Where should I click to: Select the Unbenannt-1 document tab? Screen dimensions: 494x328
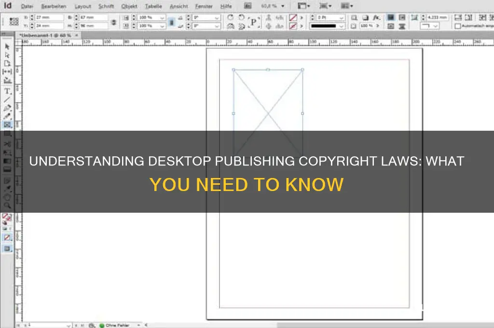tap(45, 35)
